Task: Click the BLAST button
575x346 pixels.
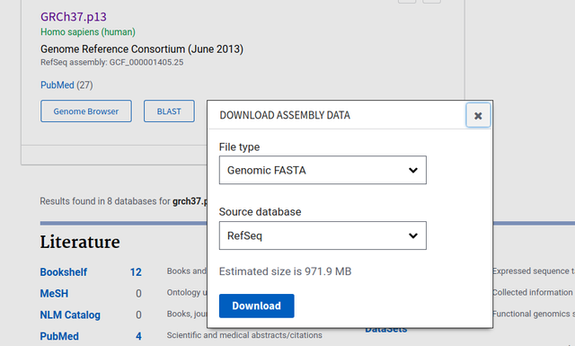Action: coord(169,111)
